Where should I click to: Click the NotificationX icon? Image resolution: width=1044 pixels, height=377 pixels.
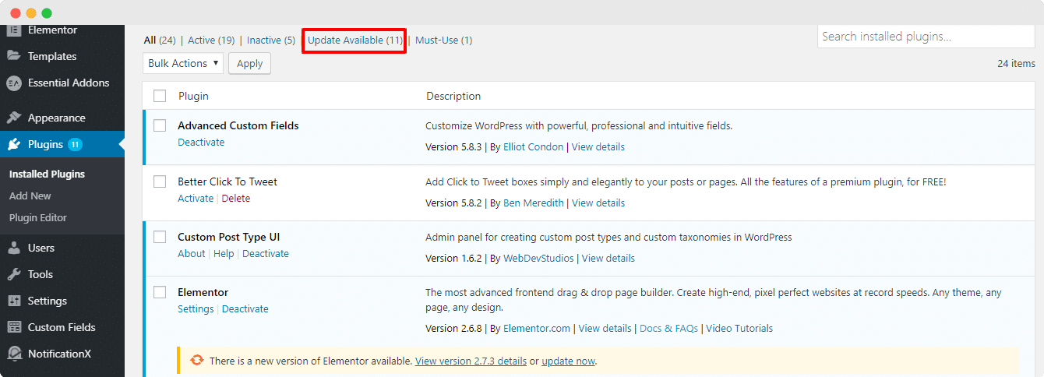13,354
